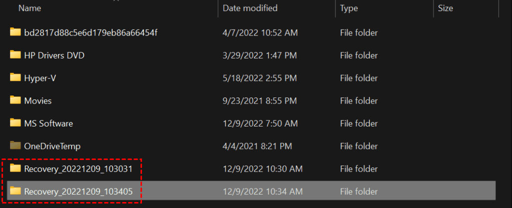Select the OneDriveTemp folder name
The width and height of the screenshot is (512, 208).
pyautogui.click(x=52, y=146)
